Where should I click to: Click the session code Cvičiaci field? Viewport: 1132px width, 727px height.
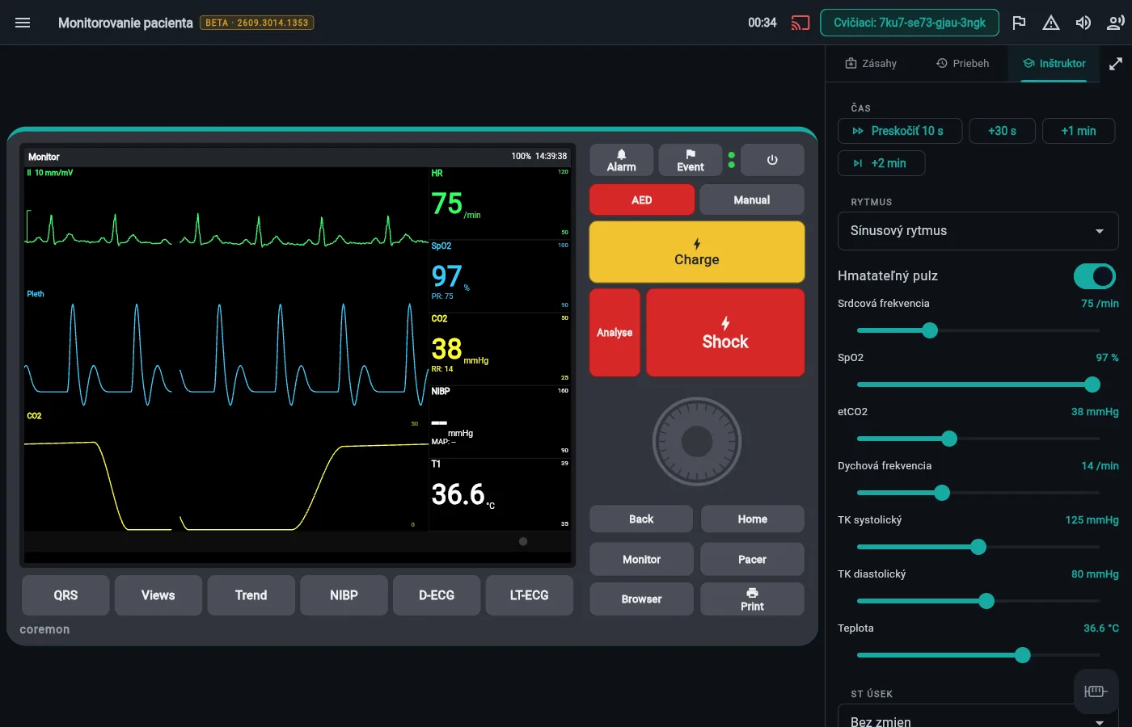coord(910,23)
